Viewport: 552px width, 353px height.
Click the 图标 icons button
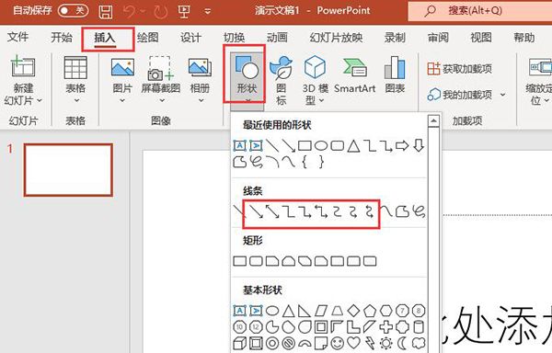click(281, 80)
